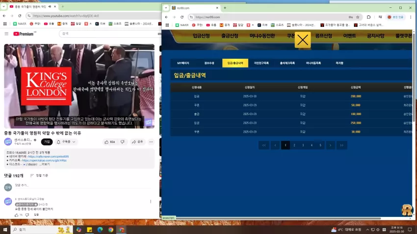
Task: Open the YouTube hamburger guide menu
Action: (x=6, y=34)
